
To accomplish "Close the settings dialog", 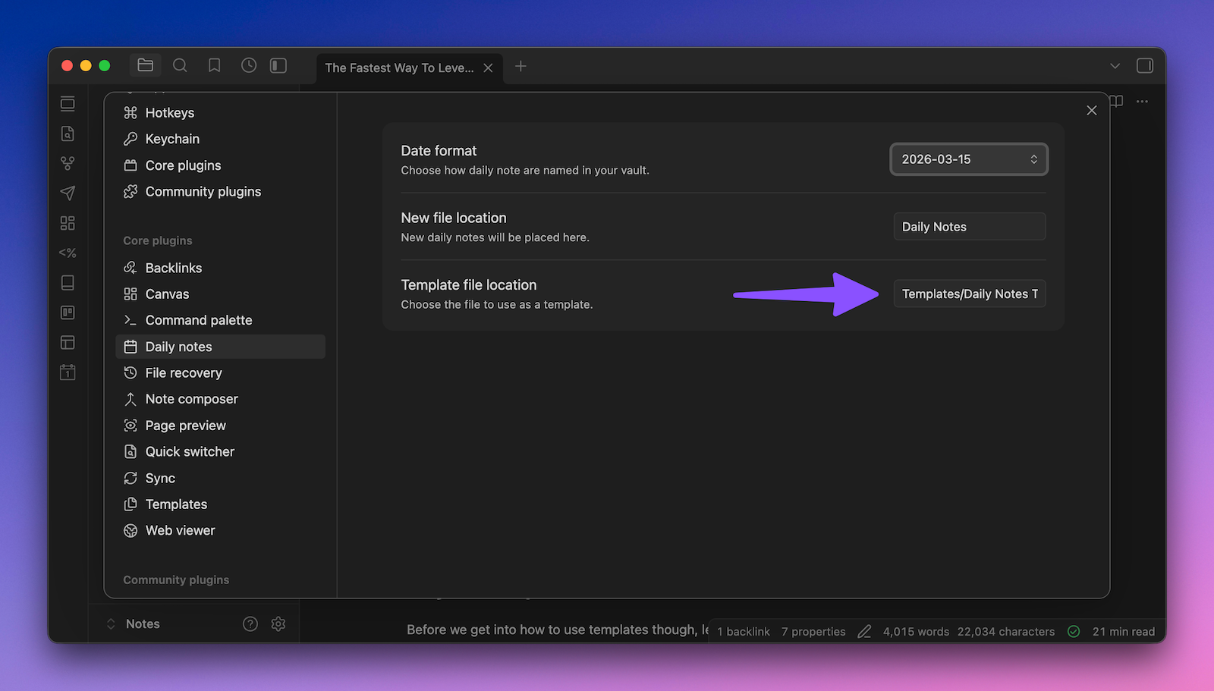I will tap(1092, 111).
